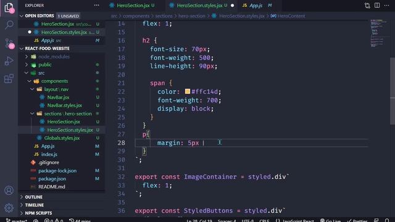
Task: Collapse the components folder
Action: click(29, 81)
